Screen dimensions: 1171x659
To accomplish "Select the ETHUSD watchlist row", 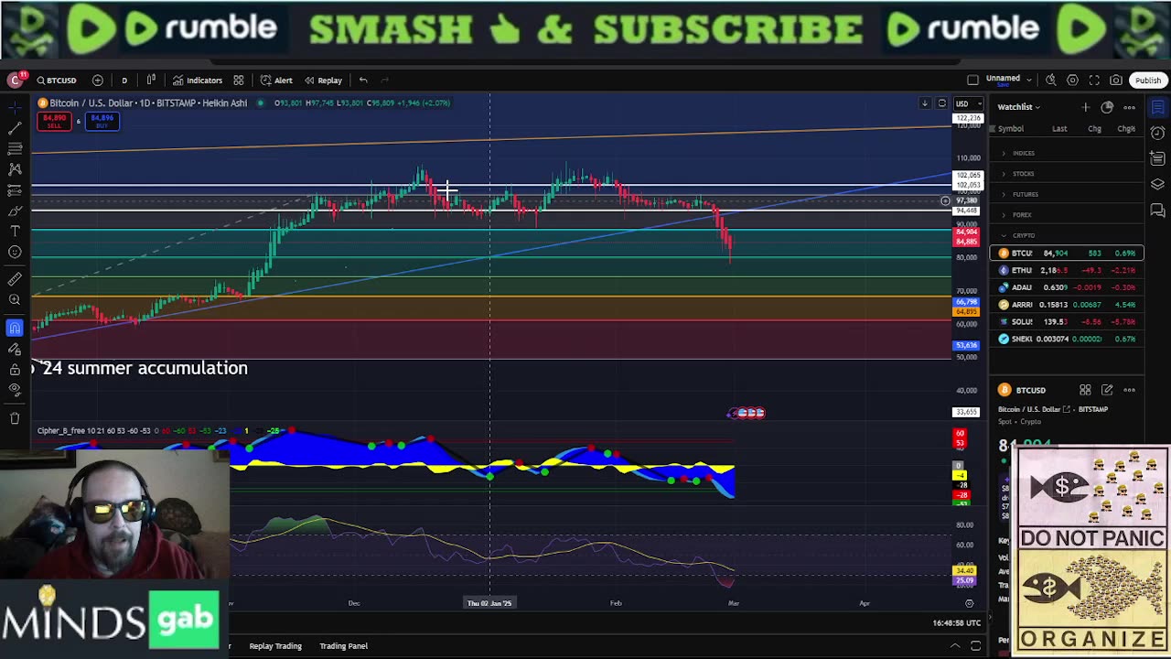I will point(1067,270).
